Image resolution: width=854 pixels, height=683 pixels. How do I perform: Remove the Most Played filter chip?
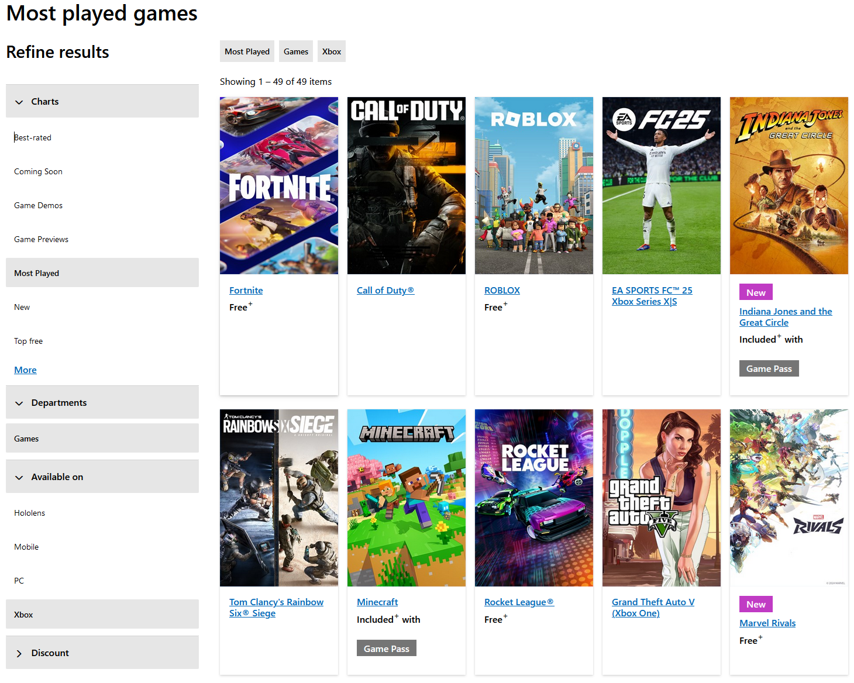247,51
